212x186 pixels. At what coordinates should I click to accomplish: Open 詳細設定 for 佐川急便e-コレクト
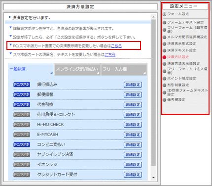click(133, 115)
